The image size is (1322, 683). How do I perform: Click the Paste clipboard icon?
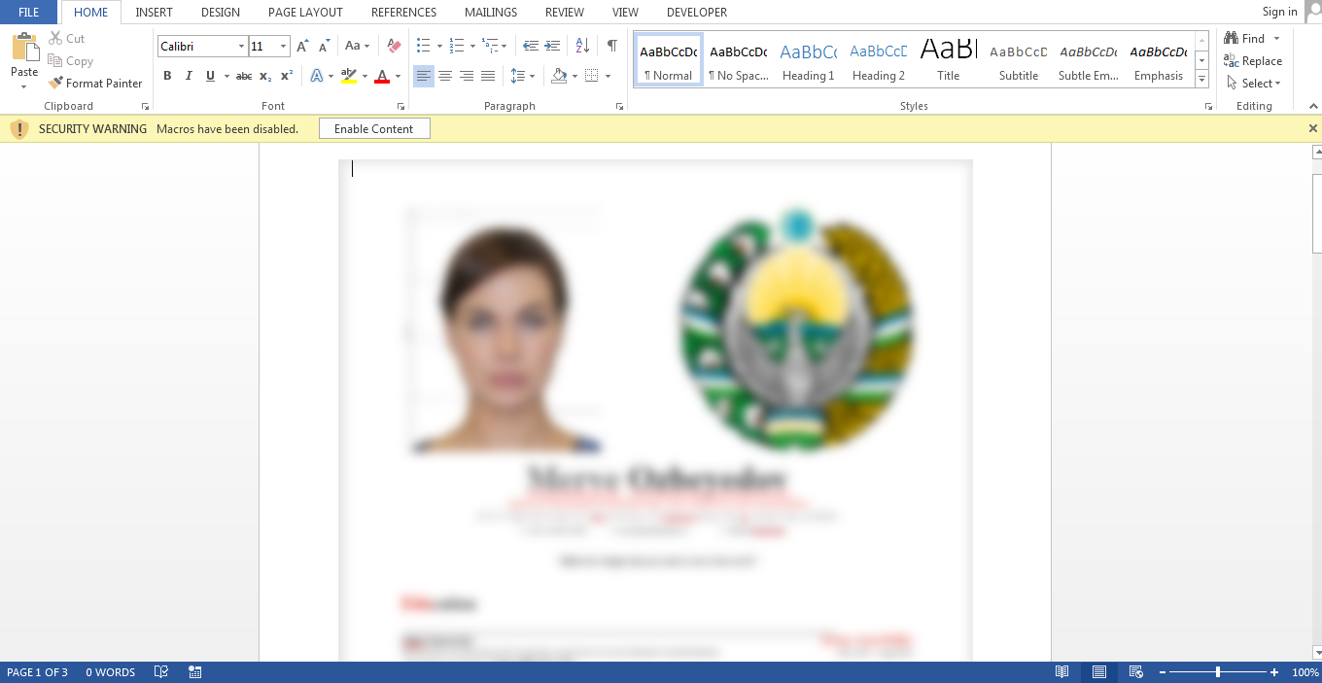[24, 49]
